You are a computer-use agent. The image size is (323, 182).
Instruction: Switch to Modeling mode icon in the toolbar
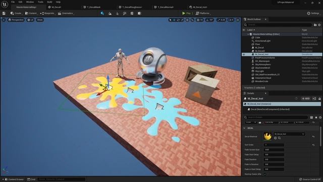[x=132, y=14]
